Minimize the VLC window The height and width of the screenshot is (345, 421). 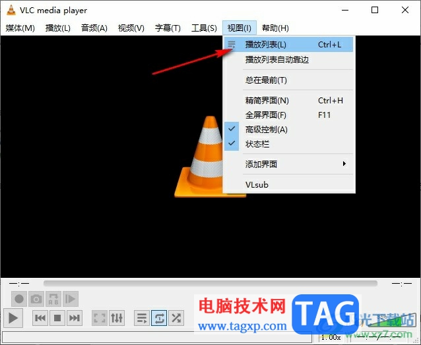coord(345,10)
